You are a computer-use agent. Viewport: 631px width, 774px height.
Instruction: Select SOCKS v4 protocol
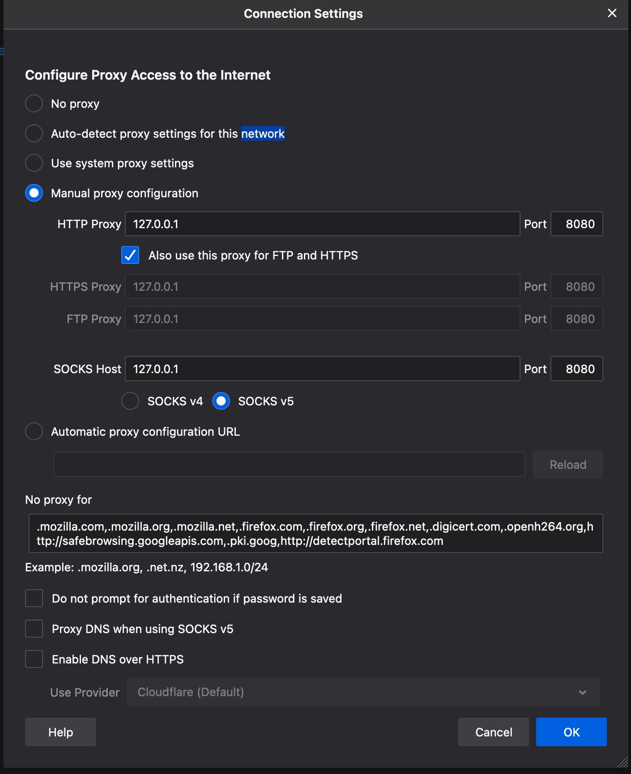[130, 401]
